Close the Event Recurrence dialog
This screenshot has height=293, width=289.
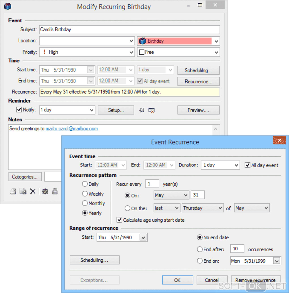pos(279,140)
